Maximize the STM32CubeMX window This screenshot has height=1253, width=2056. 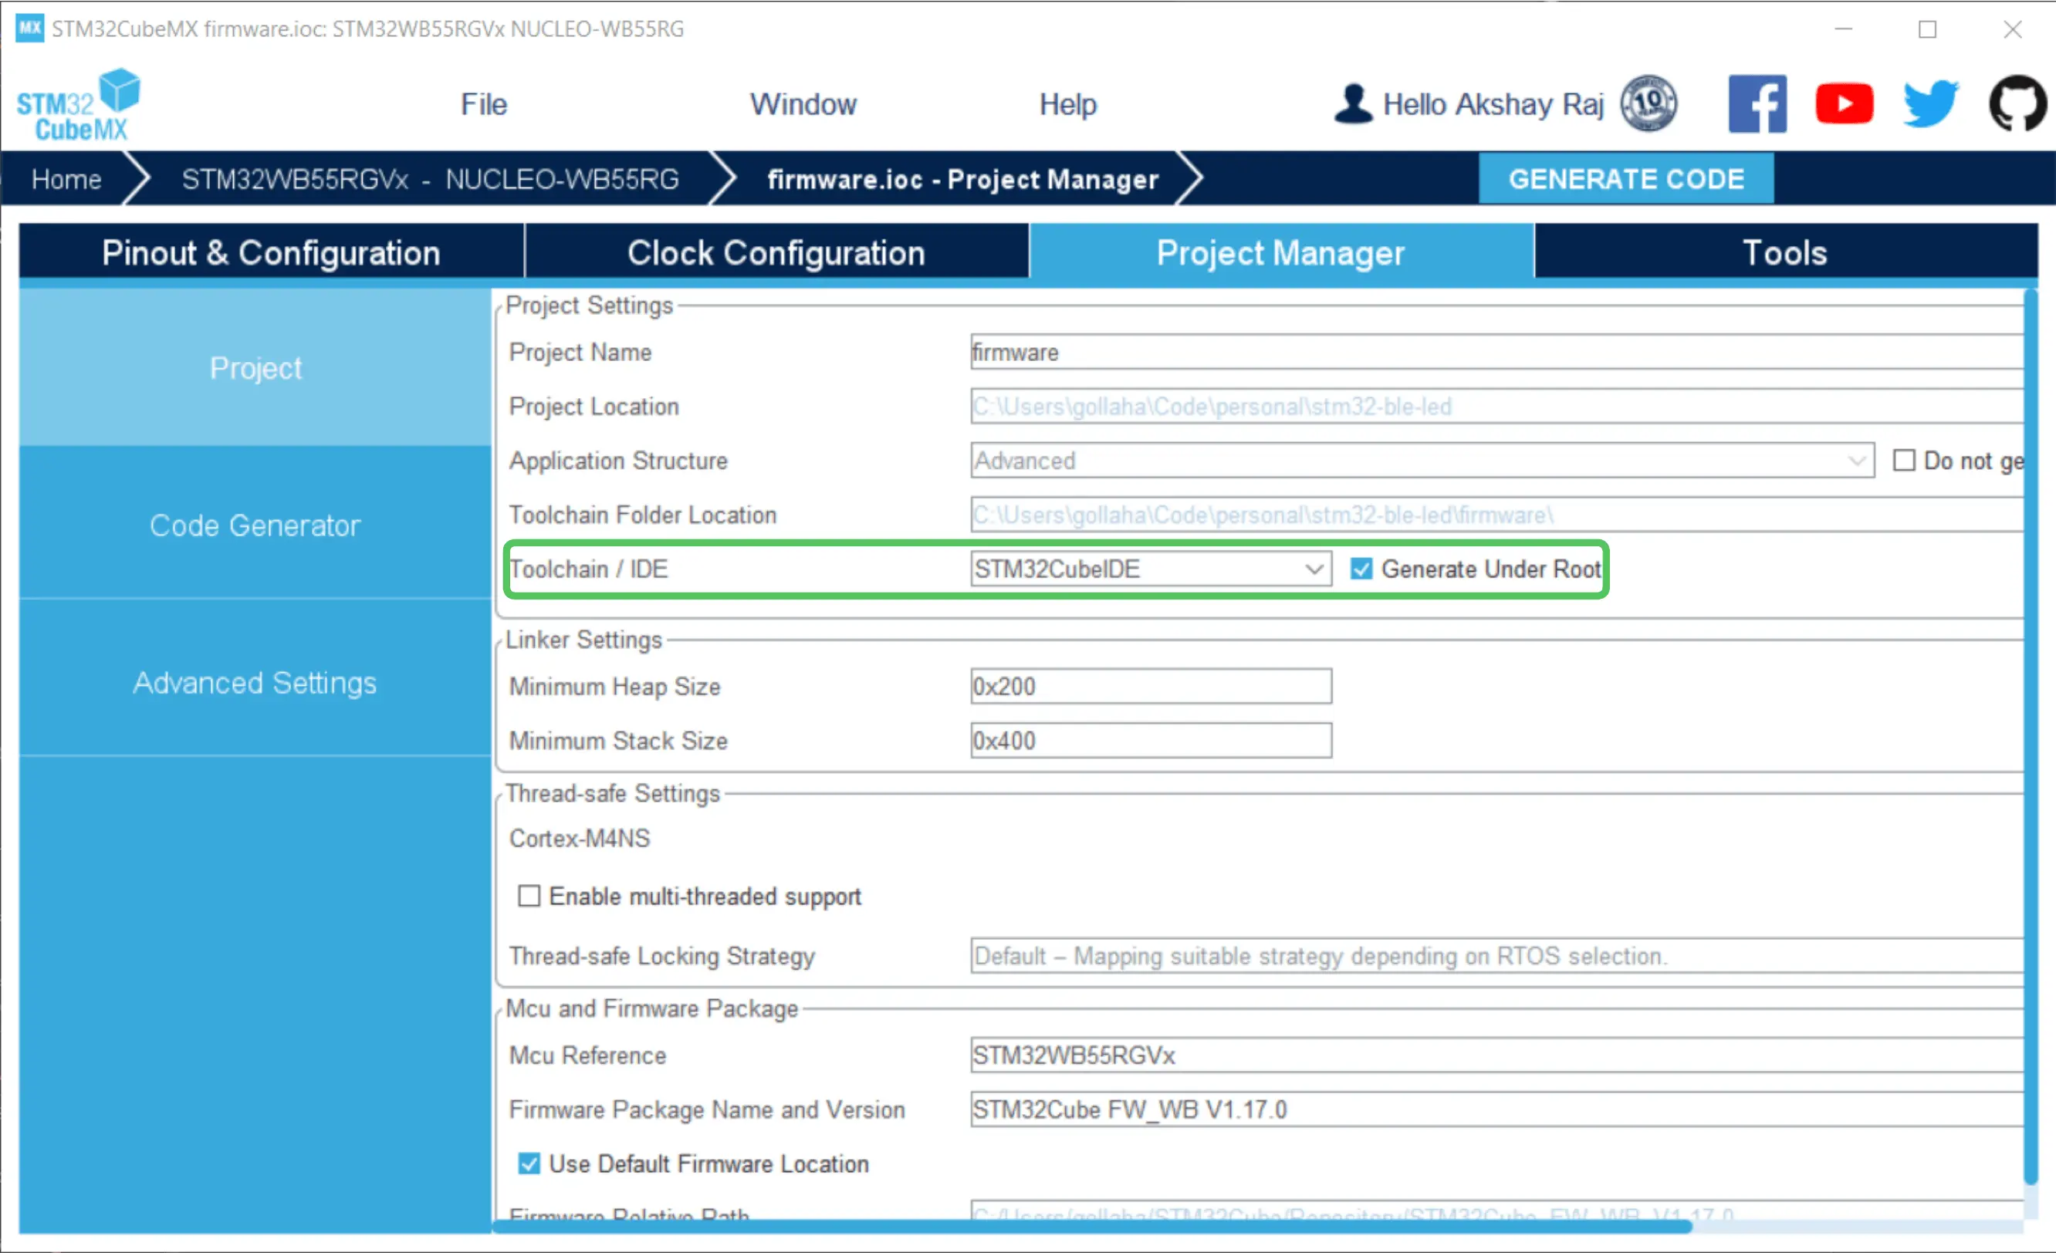point(1928,29)
